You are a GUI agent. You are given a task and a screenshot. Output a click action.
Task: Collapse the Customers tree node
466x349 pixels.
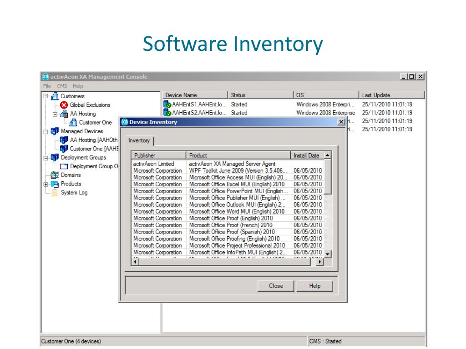(x=46, y=96)
